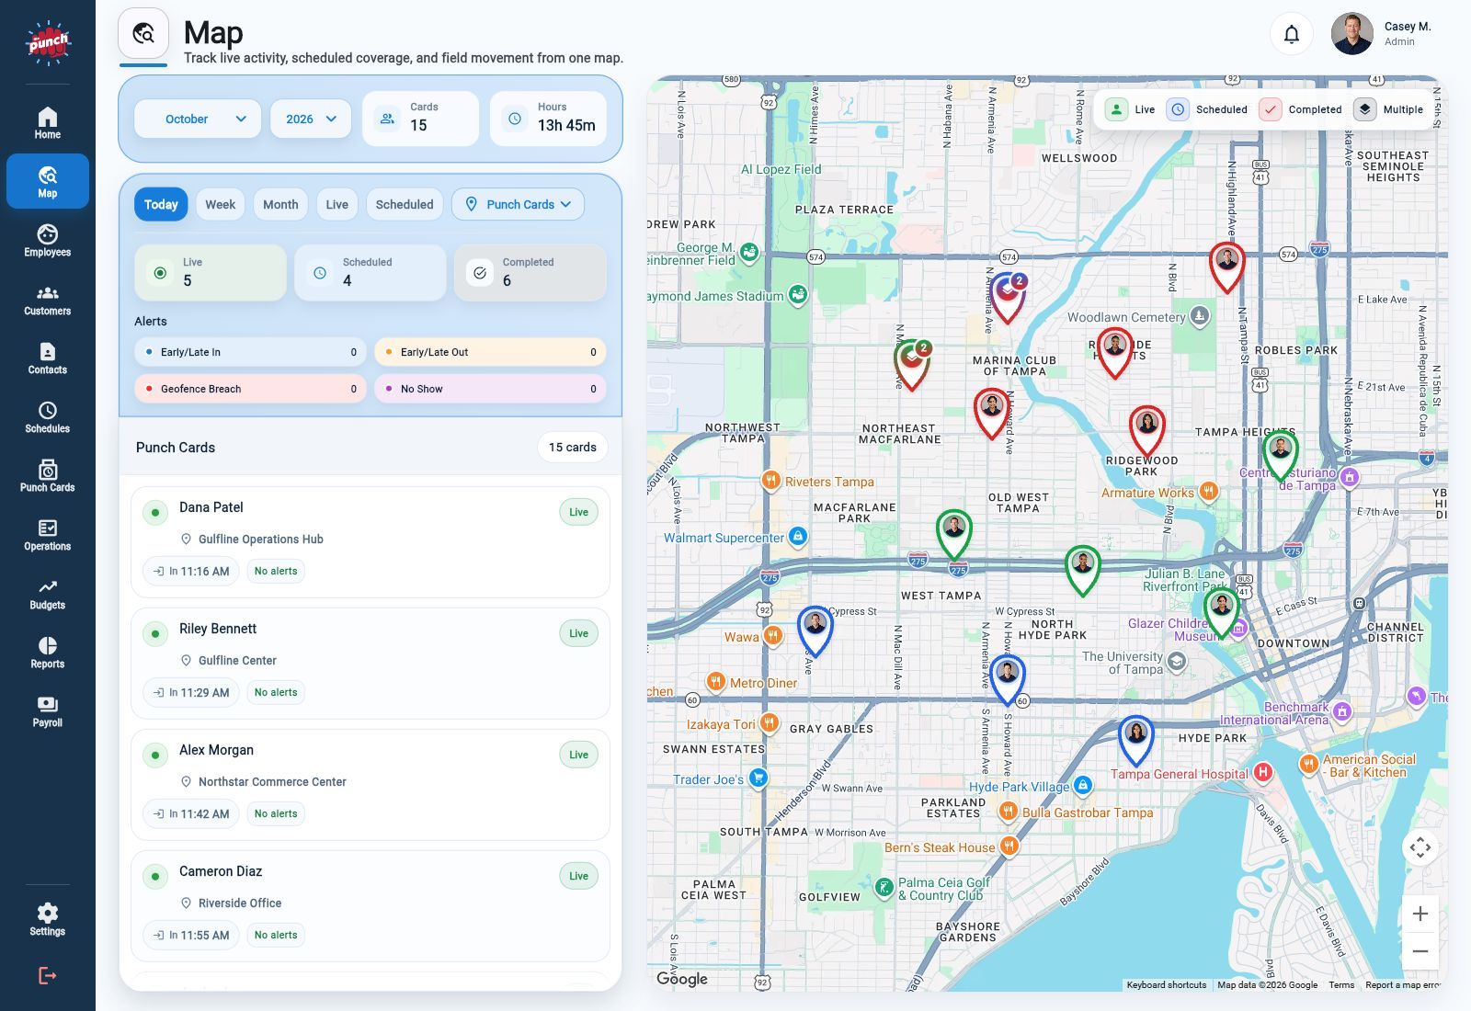Open Reports pie chart icon
This screenshot has height=1011, width=1471.
click(x=48, y=652)
